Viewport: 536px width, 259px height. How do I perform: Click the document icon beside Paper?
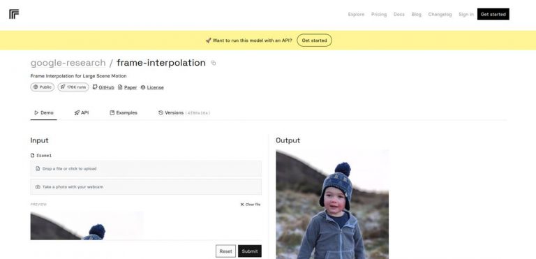[120, 87]
